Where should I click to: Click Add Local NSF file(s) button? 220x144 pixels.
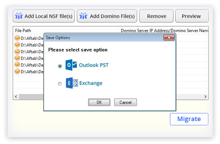click(44, 16)
